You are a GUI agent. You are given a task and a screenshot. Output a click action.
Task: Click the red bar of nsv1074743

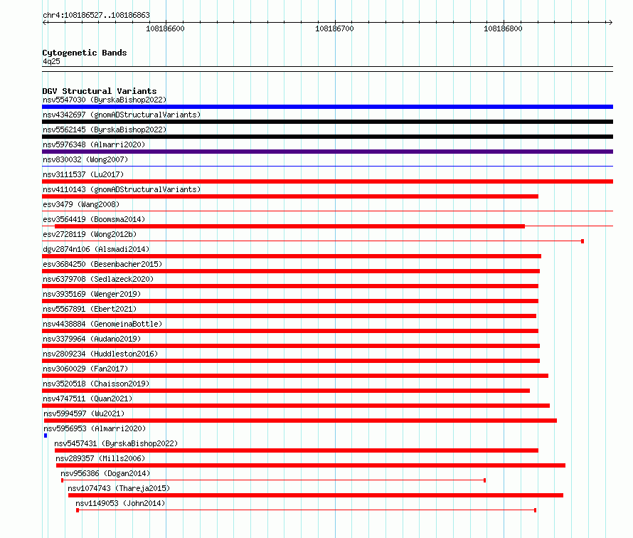click(x=316, y=495)
